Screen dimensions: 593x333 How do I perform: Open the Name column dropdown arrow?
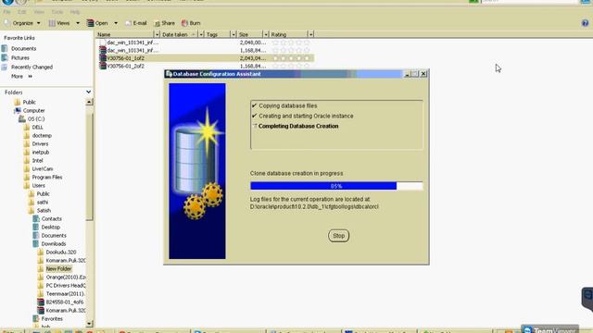157,34
